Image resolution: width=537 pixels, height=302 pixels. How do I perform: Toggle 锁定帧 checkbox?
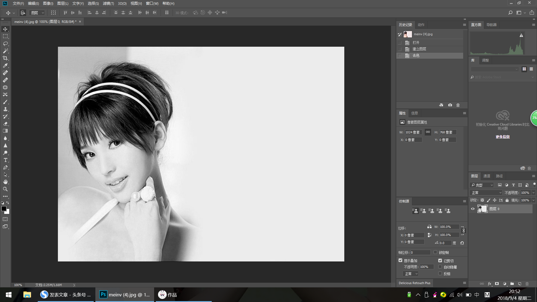[435, 252]
